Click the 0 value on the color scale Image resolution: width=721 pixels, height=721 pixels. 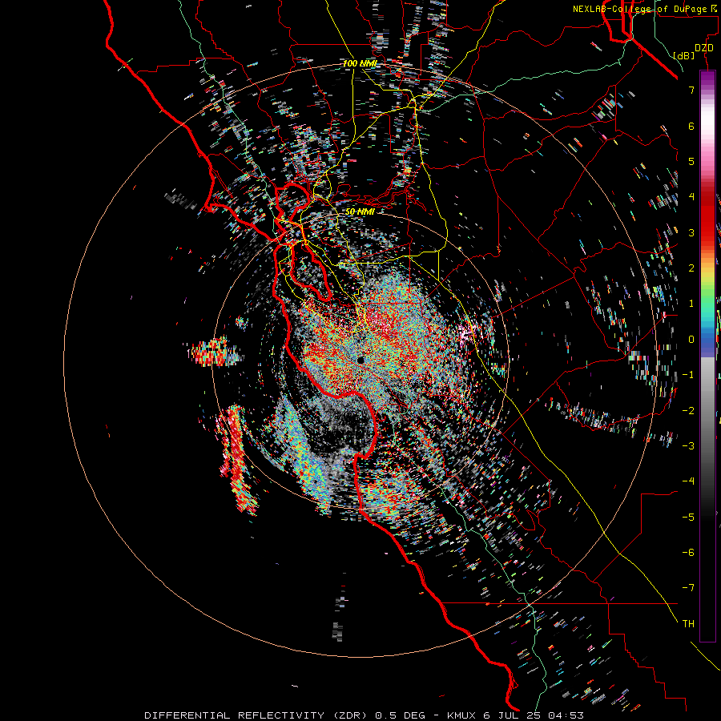coord(691,340)
